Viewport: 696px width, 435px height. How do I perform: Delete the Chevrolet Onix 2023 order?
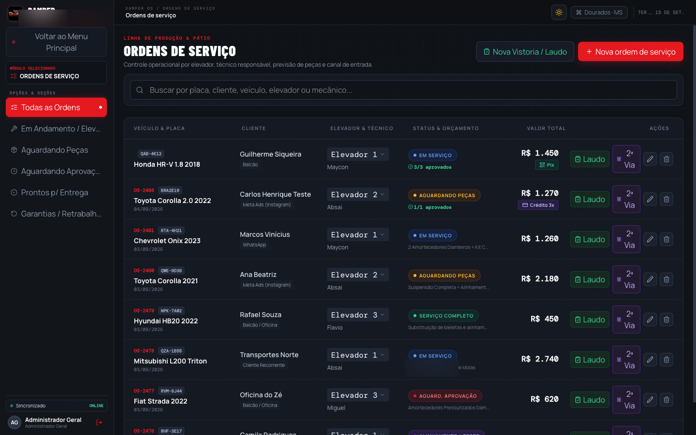click(667, 239)
